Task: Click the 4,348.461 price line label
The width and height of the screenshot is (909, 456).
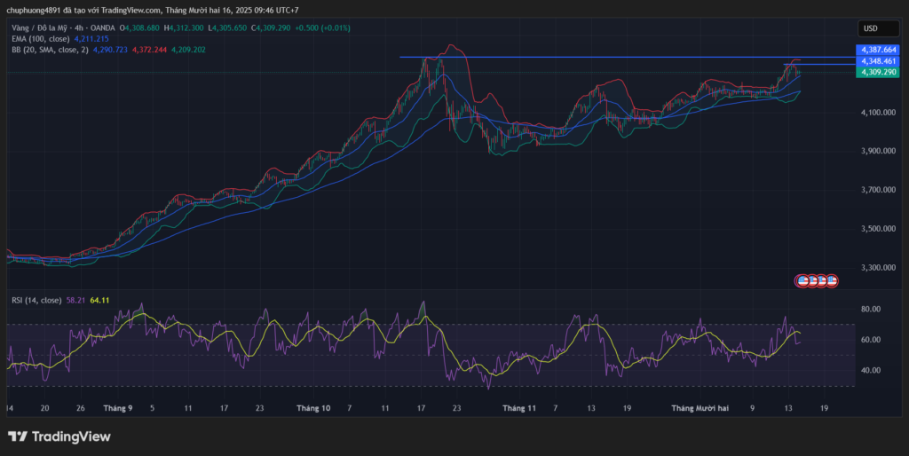Action: click(877, 61)
